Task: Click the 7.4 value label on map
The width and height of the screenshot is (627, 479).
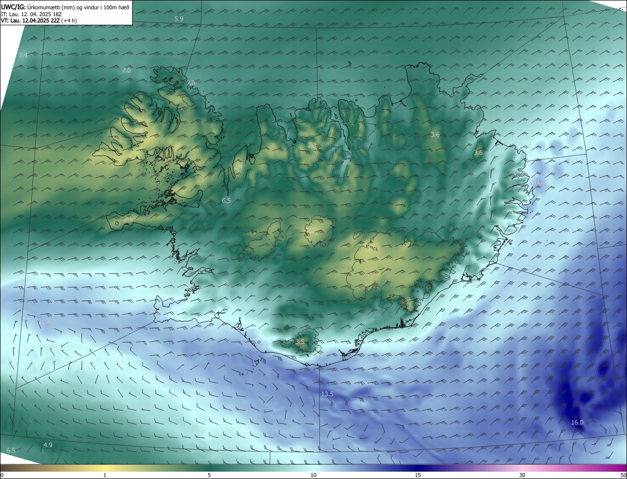Action: tap(23, 55)
